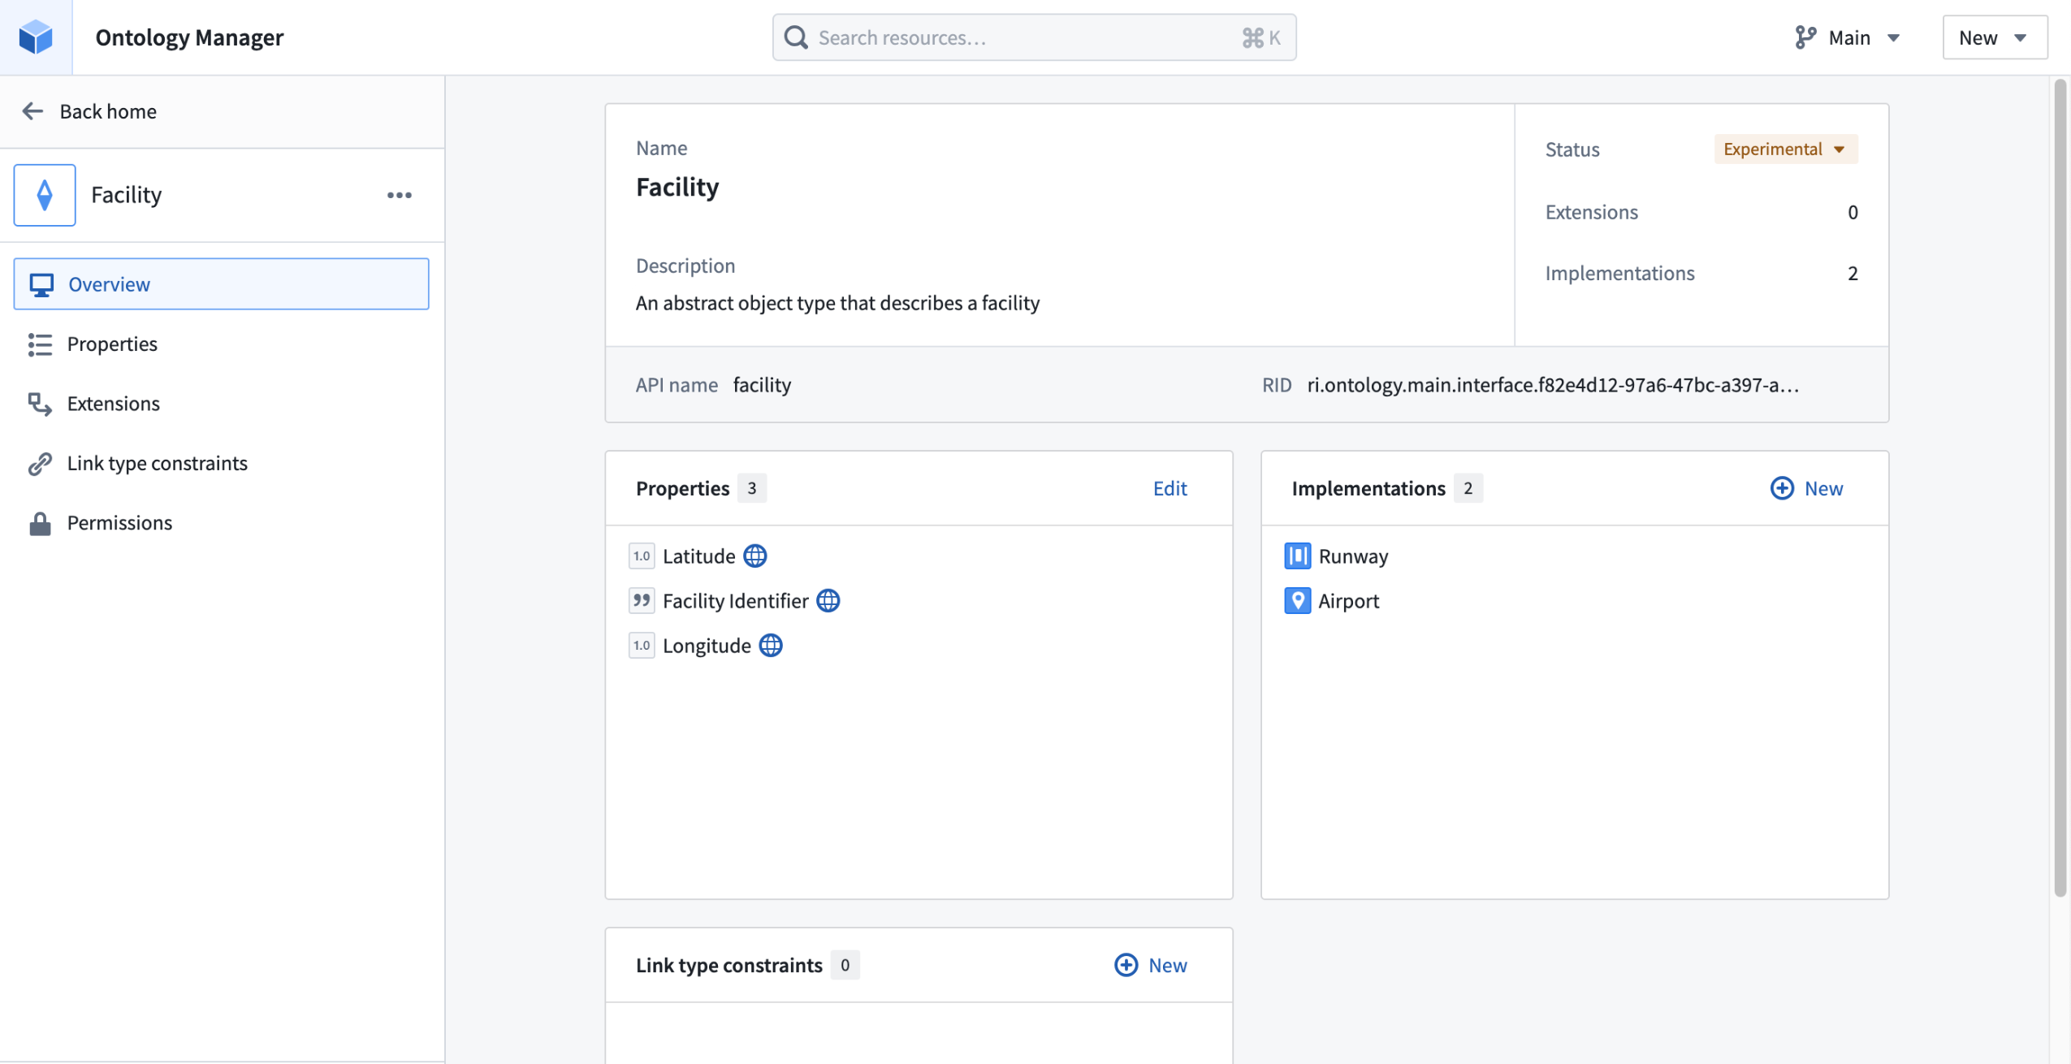Click the Facility interface diamond icon
Image resolution: width=2071 pixels, height=1064 pixels.
click(45, 195)
